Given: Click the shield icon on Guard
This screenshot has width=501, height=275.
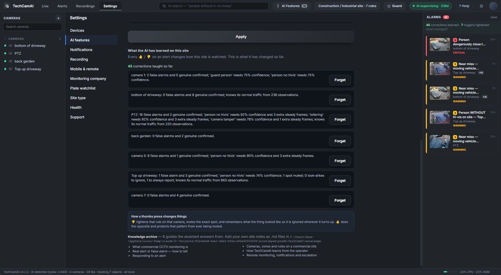Looking at the screenshot, I should coord(389,6).
